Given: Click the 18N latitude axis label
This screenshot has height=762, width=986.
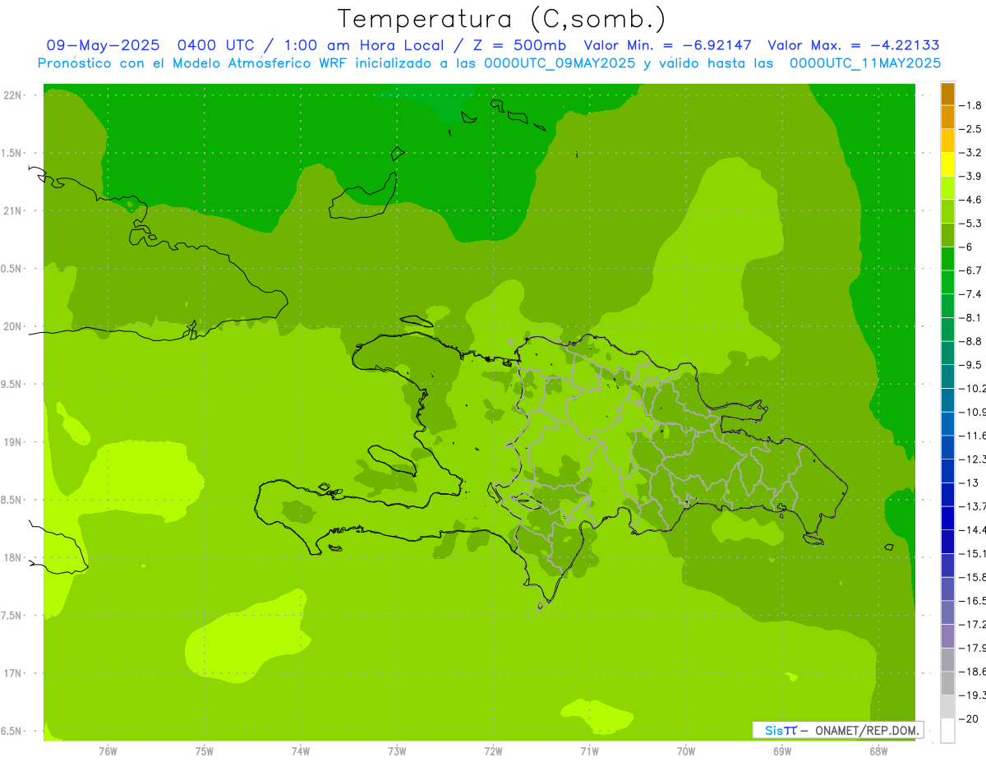Looking at the screenshot, I should click(x=12, y=557).
